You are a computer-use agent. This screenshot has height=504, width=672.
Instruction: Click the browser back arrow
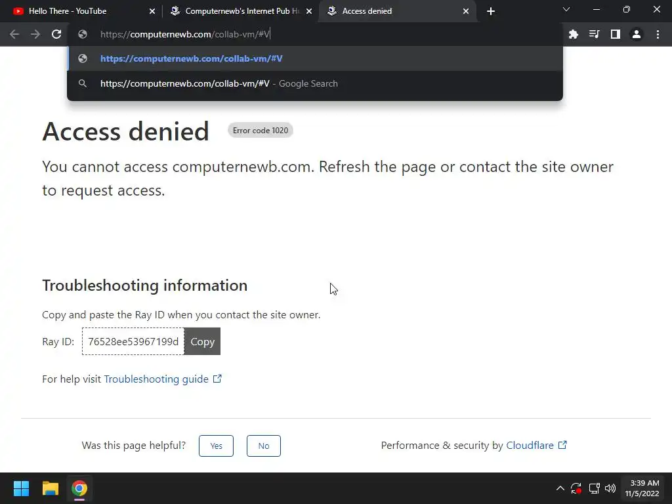click(14, 34)
